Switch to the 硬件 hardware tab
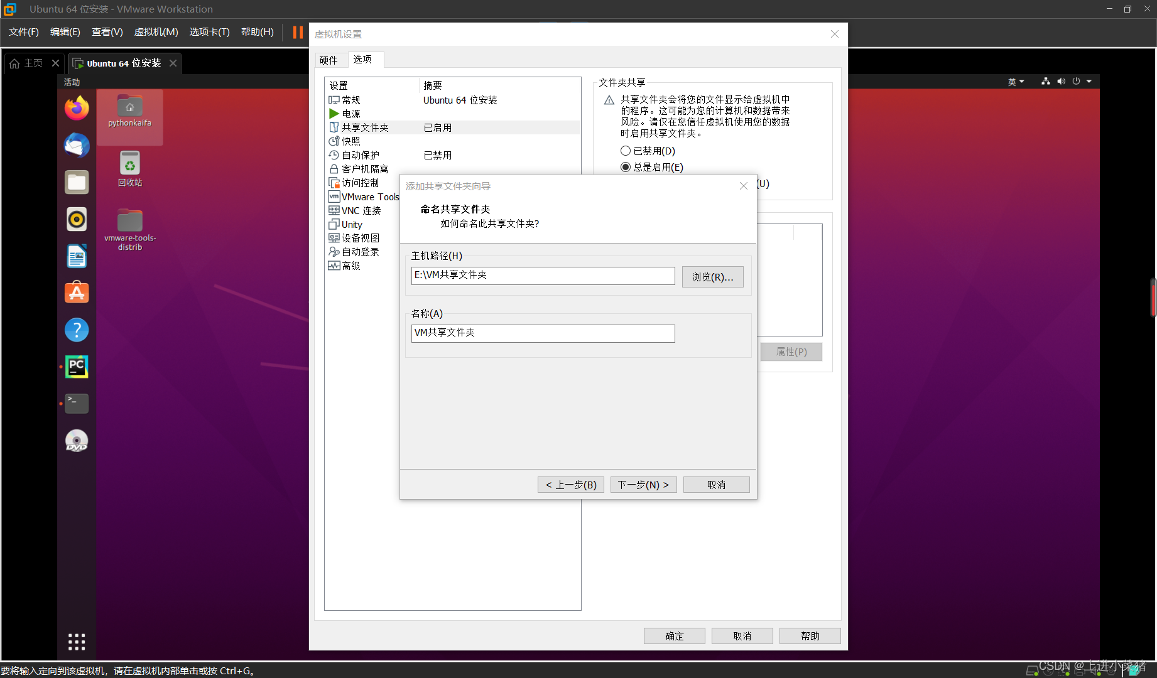The height and width of the screenshot is (678, 1157). [329, 60]
